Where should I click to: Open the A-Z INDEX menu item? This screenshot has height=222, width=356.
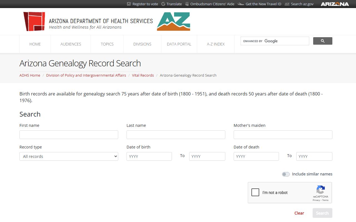[x=216, y=44]
